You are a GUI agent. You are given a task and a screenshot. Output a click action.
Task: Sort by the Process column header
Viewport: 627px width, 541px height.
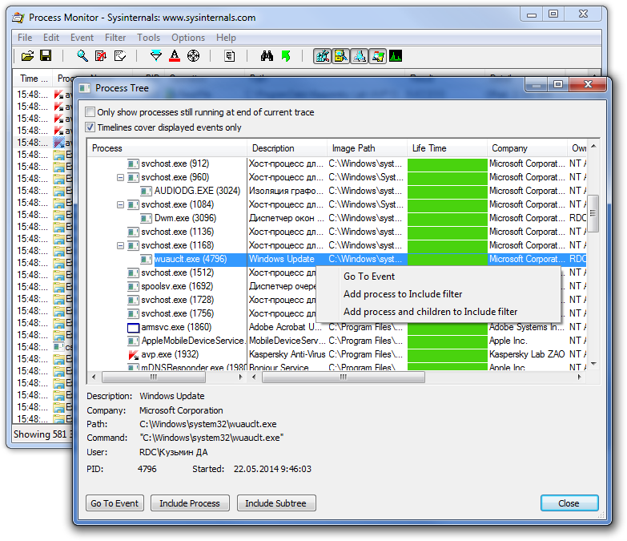click(167, 148)
